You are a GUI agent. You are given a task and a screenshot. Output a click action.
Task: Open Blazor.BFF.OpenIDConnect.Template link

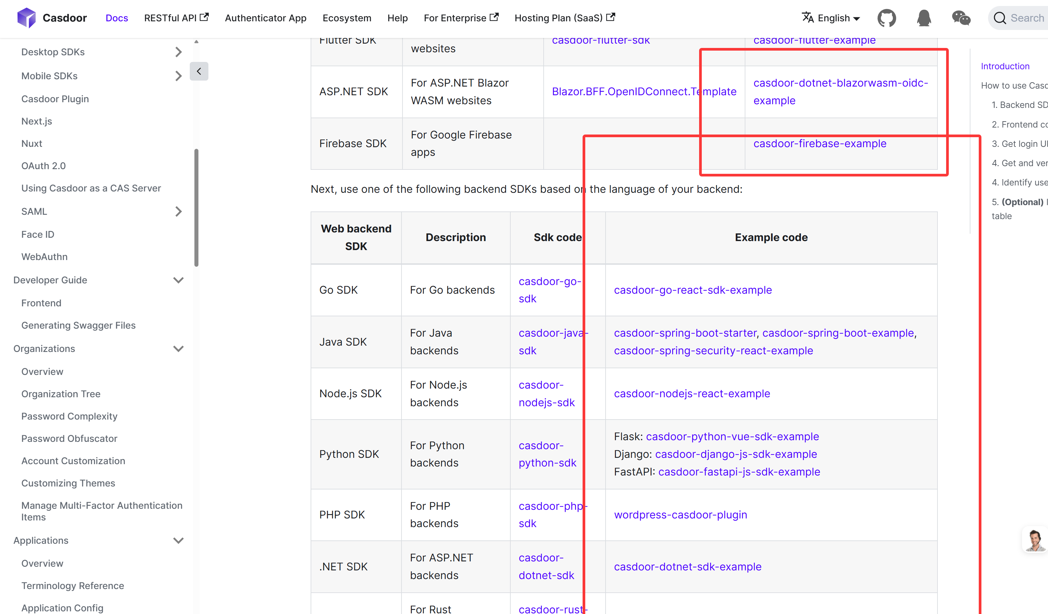tap(644, 92)
